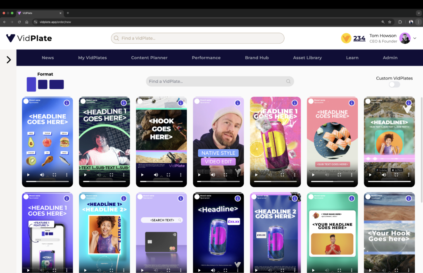Select the vertical portrait format option
This screenshot has height=273, width=423.
tap(31, 84)
